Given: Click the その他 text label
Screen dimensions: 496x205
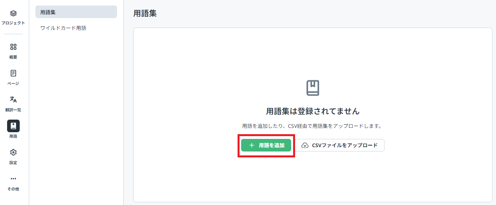Looking at the screenshot, I should click(13, 189).
